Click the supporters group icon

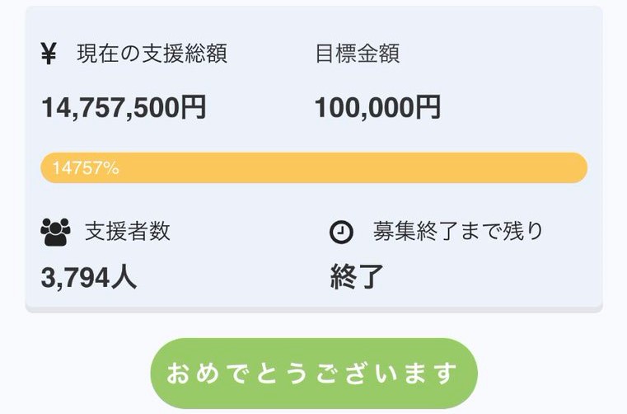pos(55,232)
